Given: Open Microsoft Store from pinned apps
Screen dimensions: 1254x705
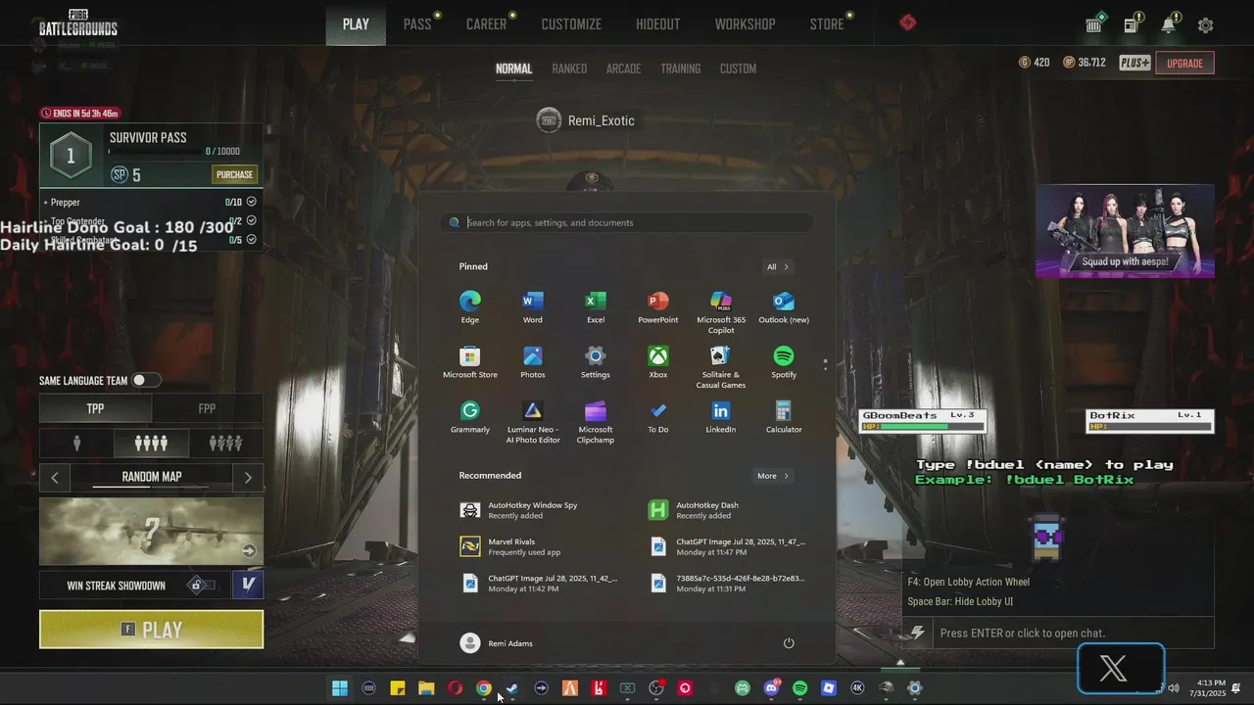Looking at the screenshot, I should [x=470, y=361].
